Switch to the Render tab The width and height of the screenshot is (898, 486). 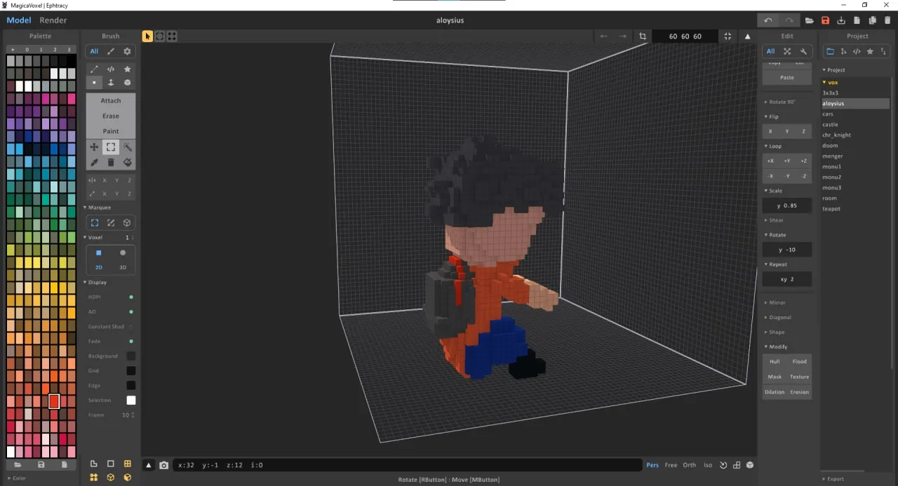point(53,20)
